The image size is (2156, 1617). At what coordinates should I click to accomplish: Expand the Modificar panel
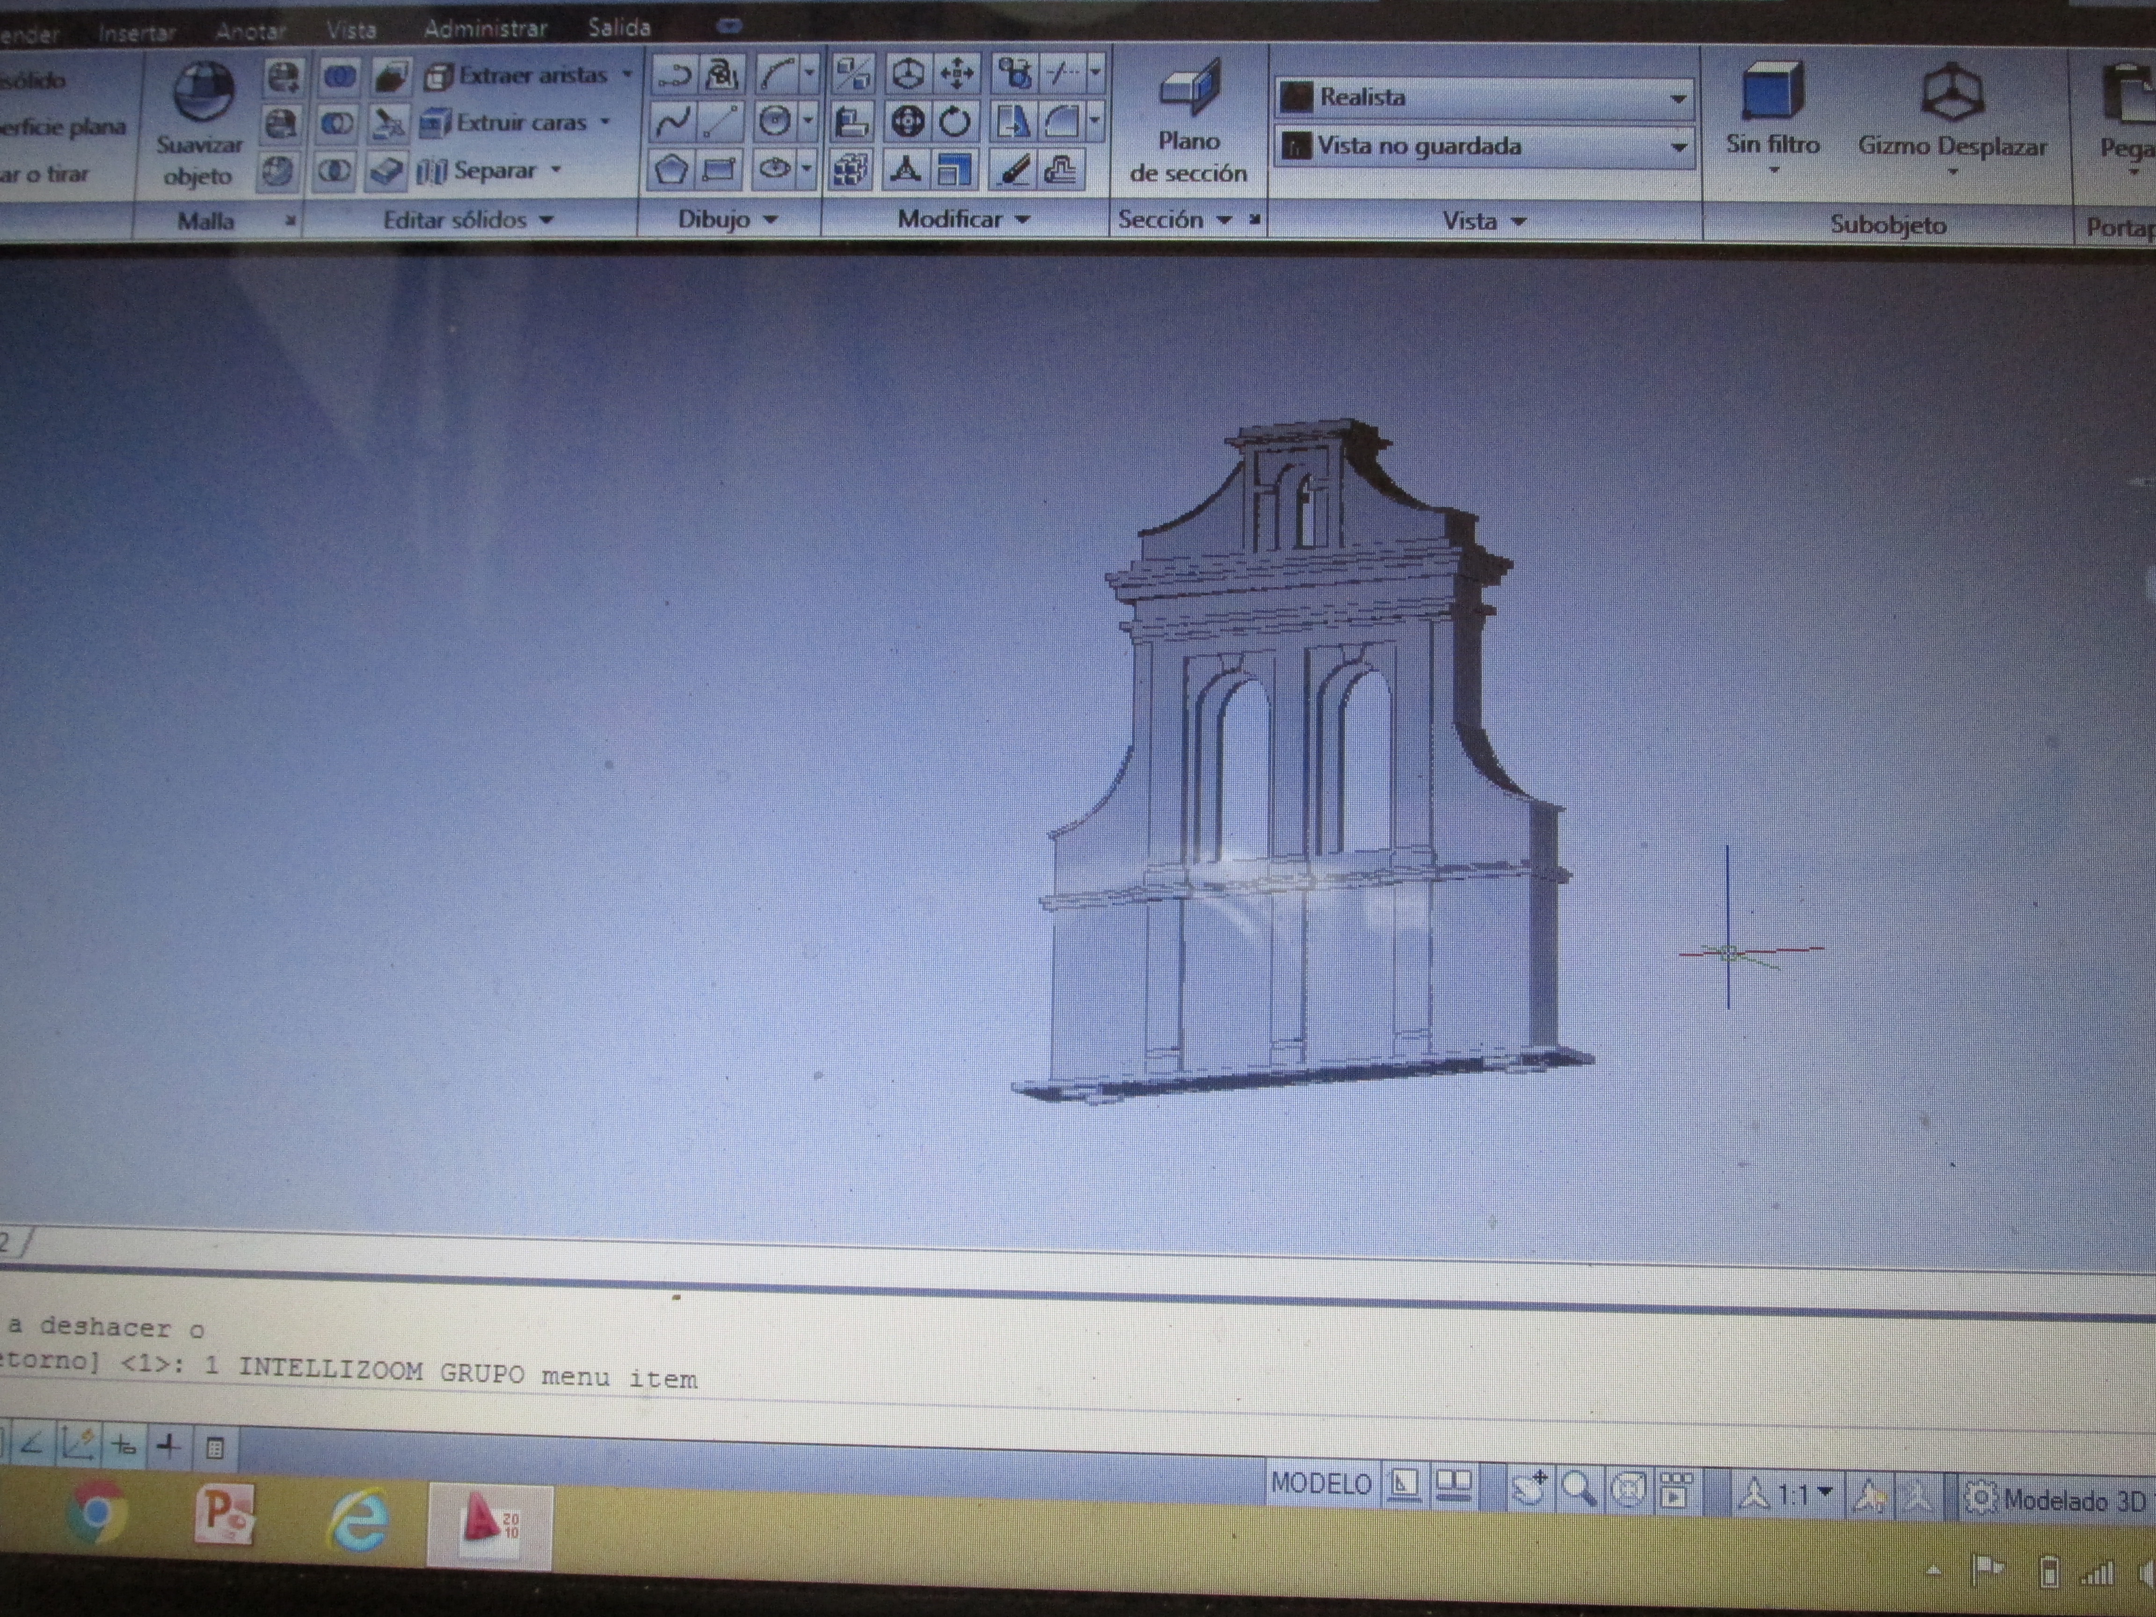click(x=964, y=219)
